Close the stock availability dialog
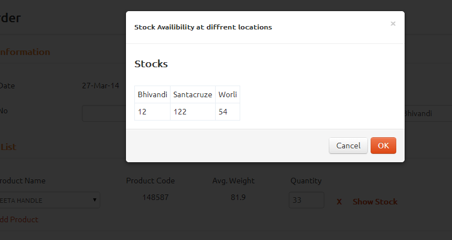Image resolution: width=452 pixels, height=240 pixels. point(393,24)
